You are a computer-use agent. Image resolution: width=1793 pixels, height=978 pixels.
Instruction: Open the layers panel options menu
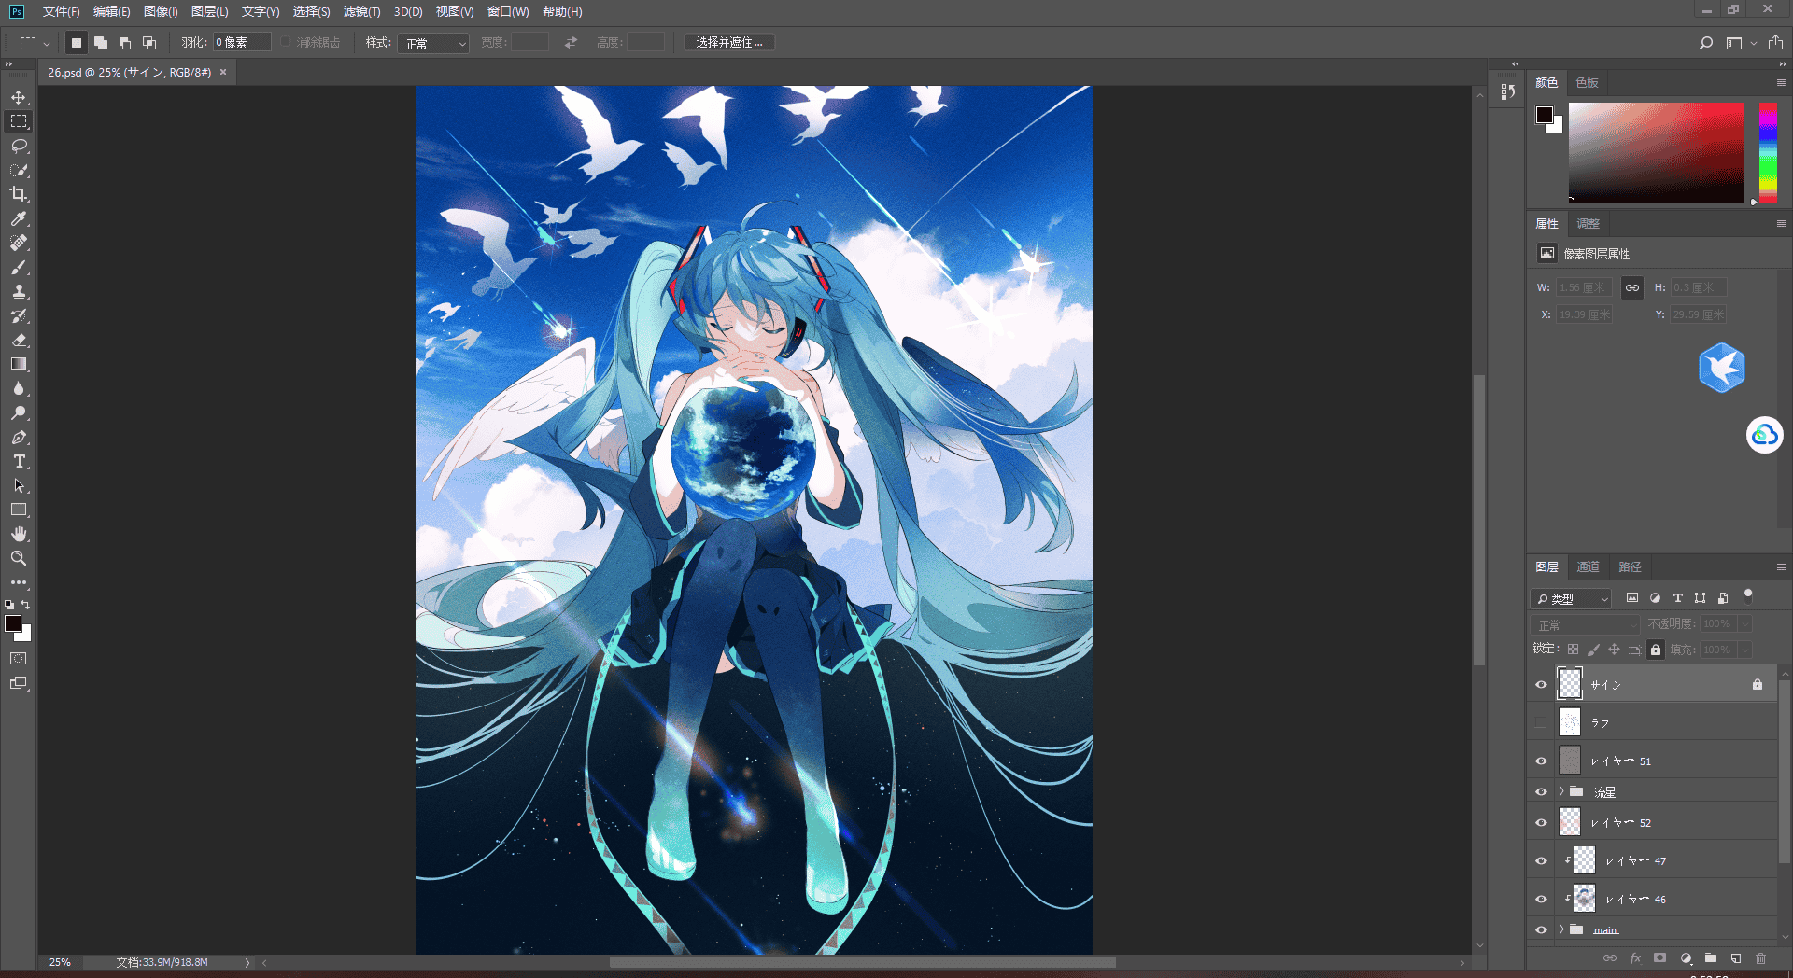[x=1781, y=567]
